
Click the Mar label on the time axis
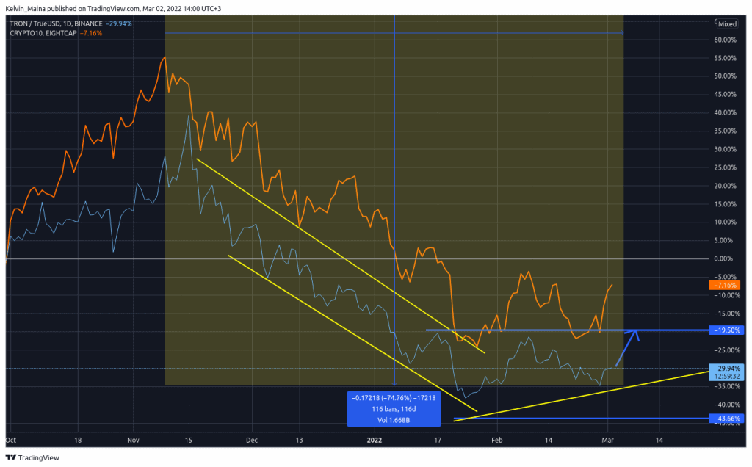point(607,440)
